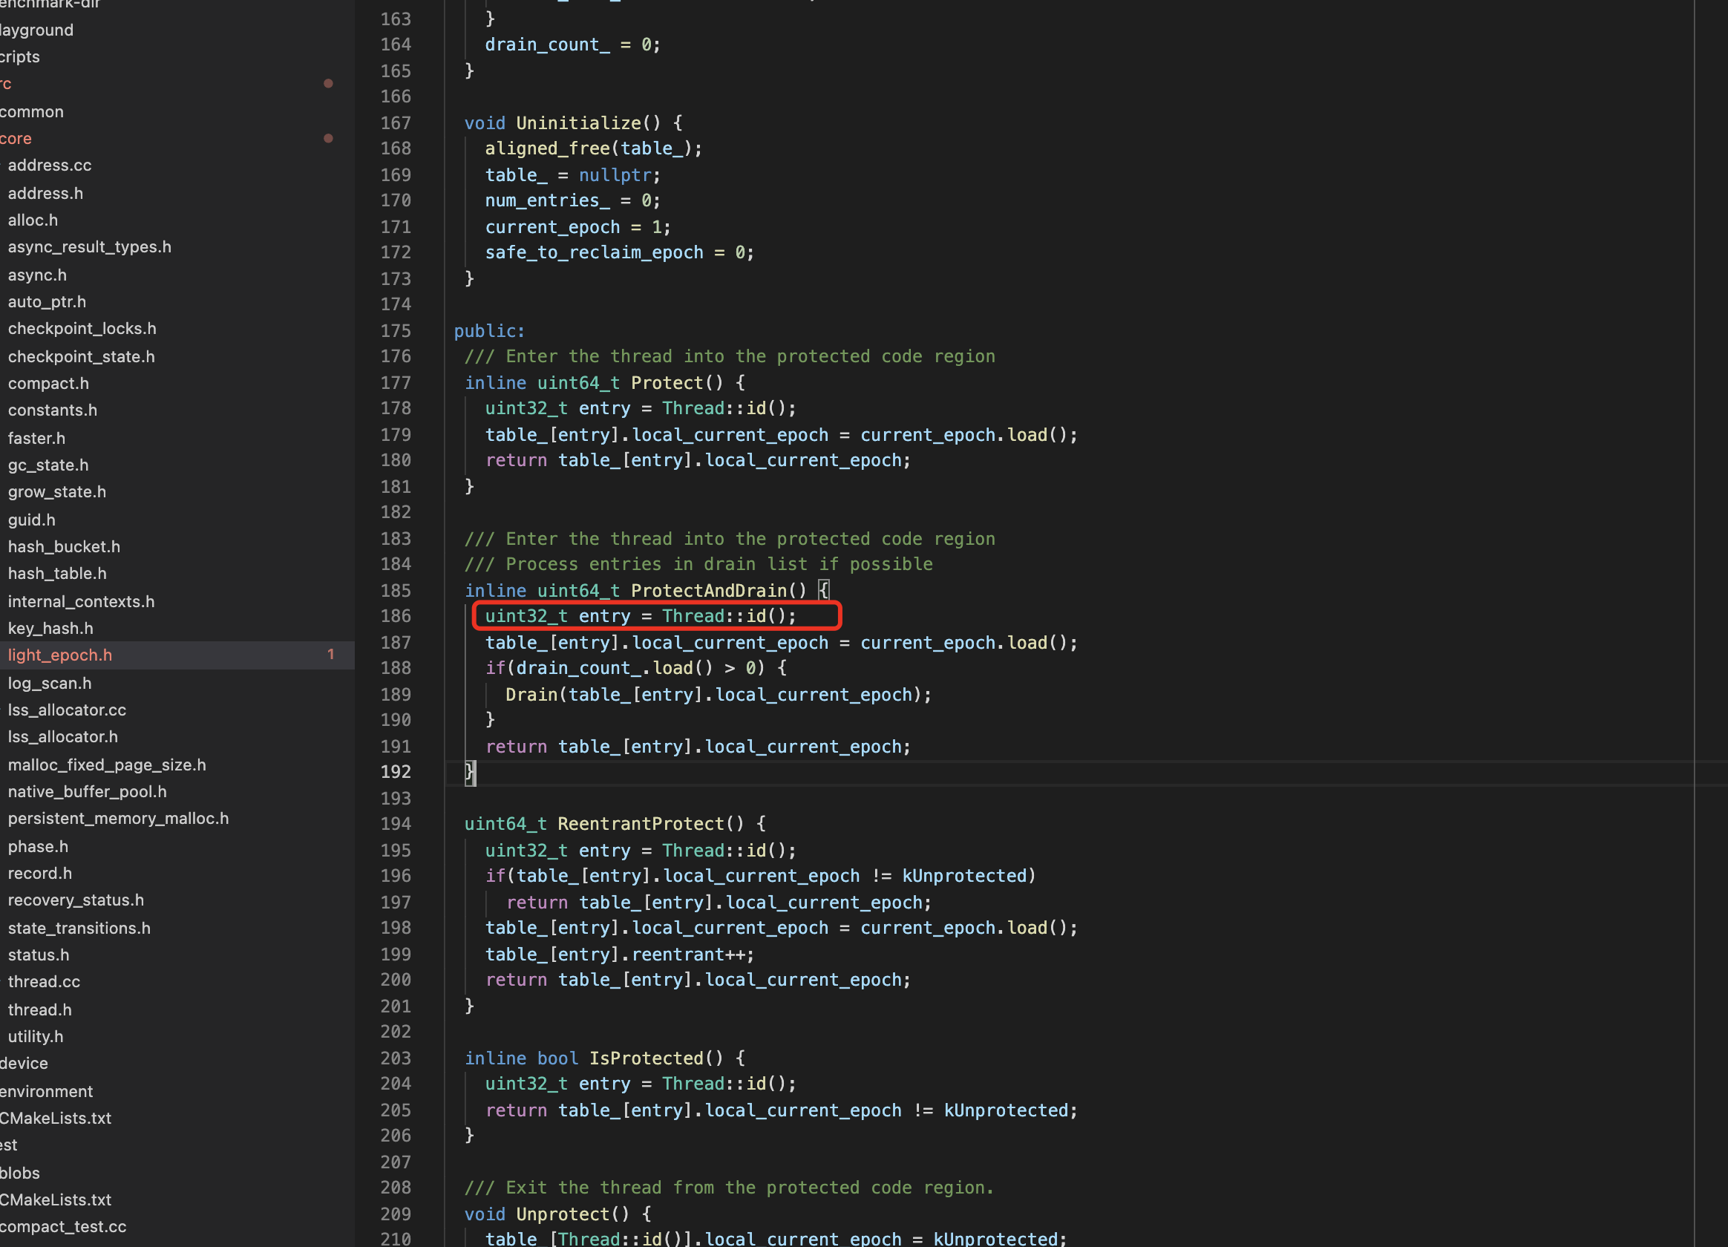The width and height of the screenshot is (1728, 1247).
Task: Select record.h in the file tree
Action: click(39, 873)
